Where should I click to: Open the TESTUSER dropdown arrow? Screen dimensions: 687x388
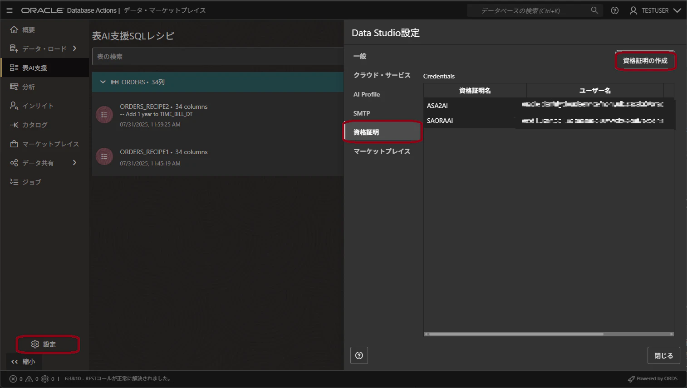(x=677, y=10)
